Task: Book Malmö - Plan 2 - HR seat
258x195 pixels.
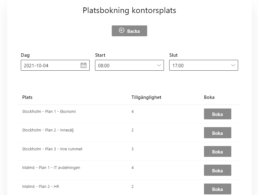Action: coord(218,189)
